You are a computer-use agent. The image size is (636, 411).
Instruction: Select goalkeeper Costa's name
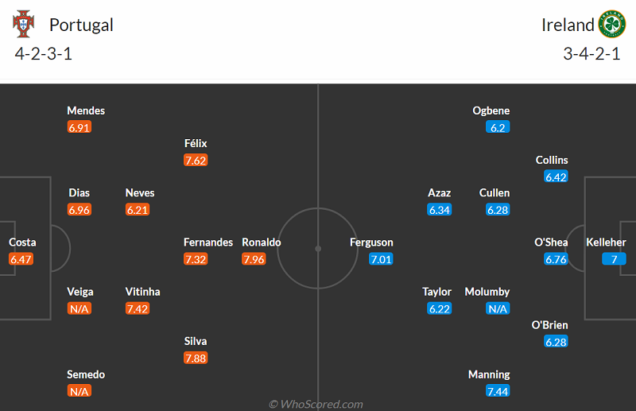tap(22, 242)
